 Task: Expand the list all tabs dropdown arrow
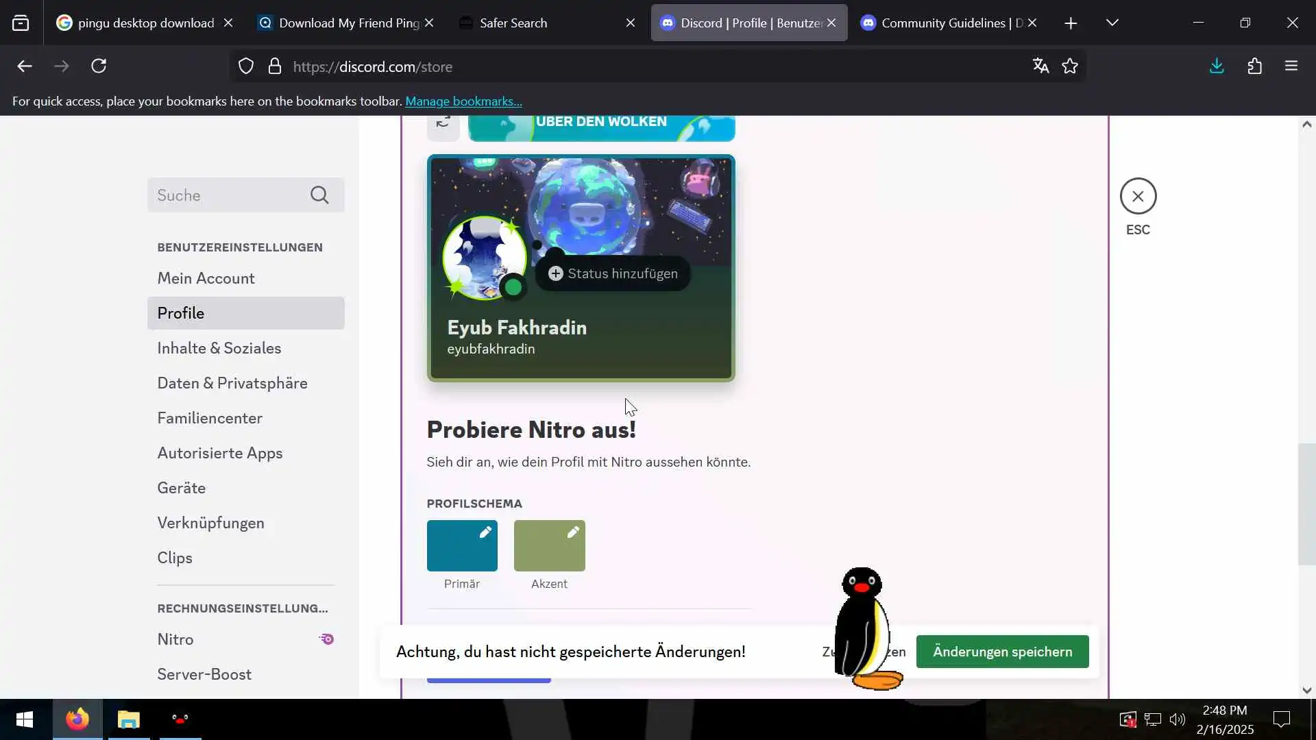click(x=1112, y=23)
